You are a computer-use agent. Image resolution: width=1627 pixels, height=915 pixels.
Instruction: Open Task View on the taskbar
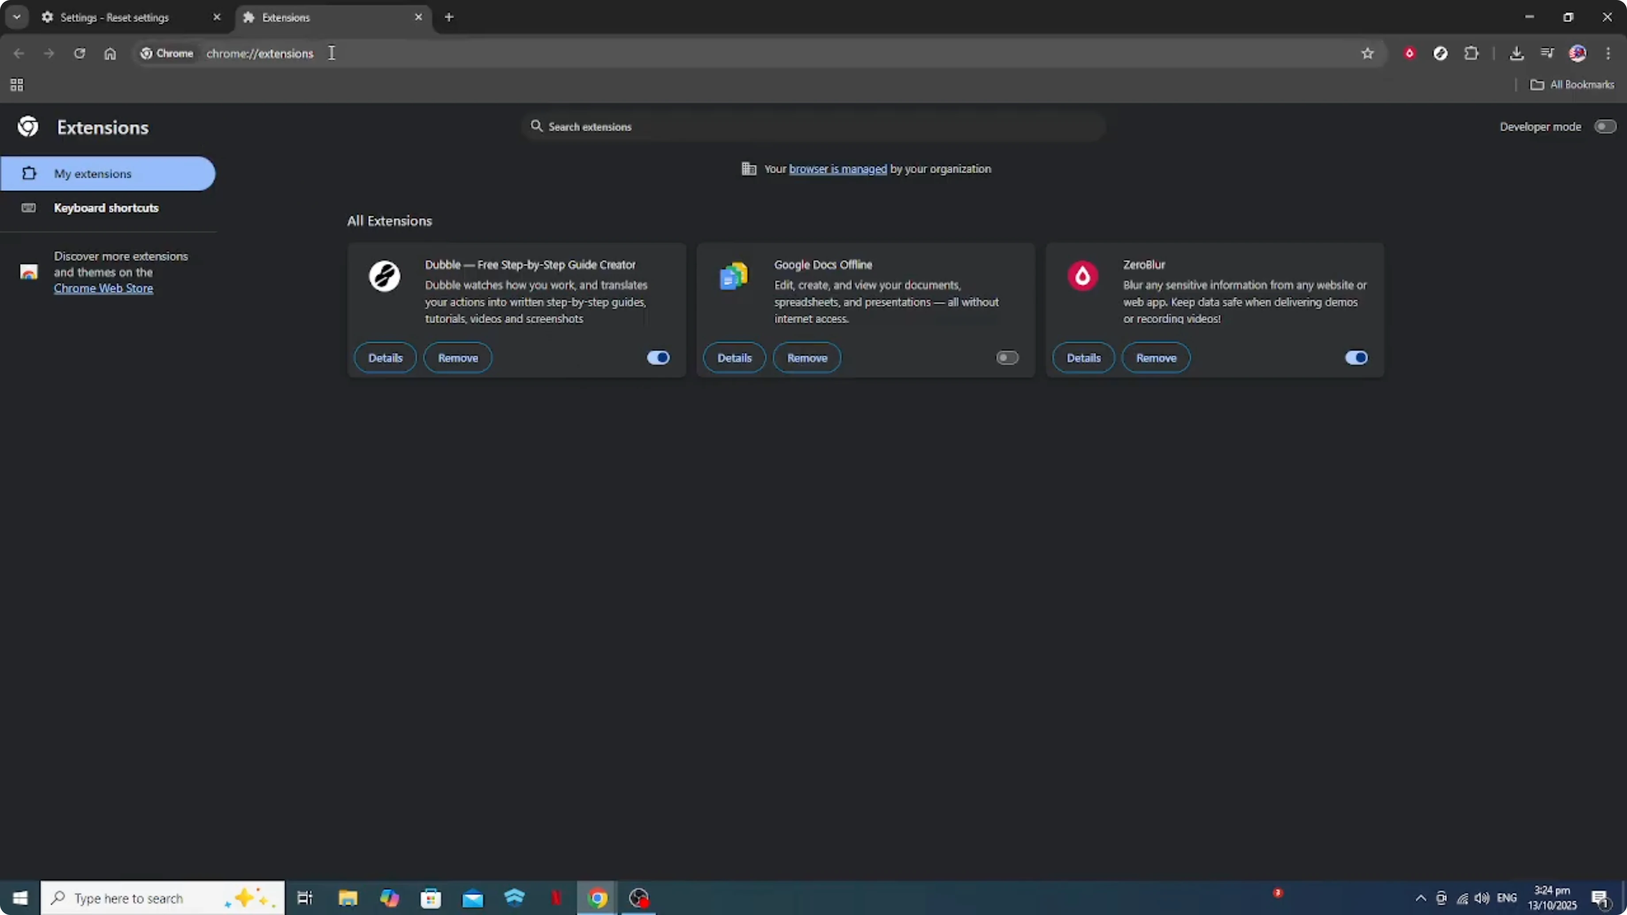305,898
